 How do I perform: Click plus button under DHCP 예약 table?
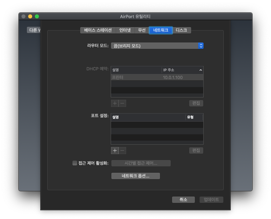pyautogui.click(x=115, y=103)
